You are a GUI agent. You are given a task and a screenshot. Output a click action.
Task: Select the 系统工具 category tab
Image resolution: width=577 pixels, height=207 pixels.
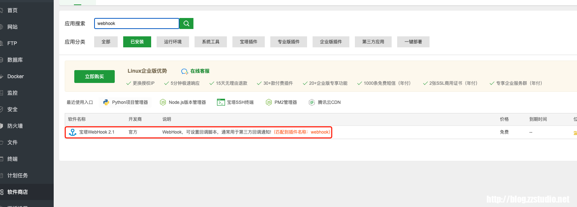point(211,42)
